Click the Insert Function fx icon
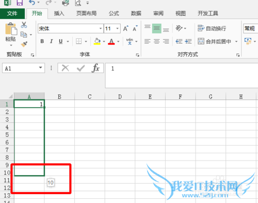Viewport: 258px width, 203px height. [95, 68]
